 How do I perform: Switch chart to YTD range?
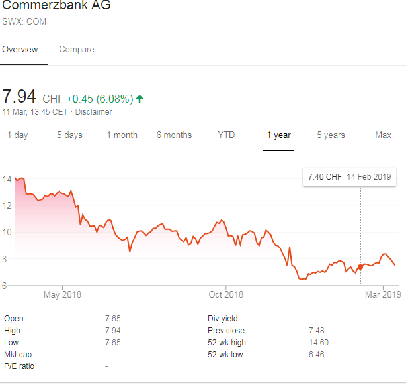point(226,135)
